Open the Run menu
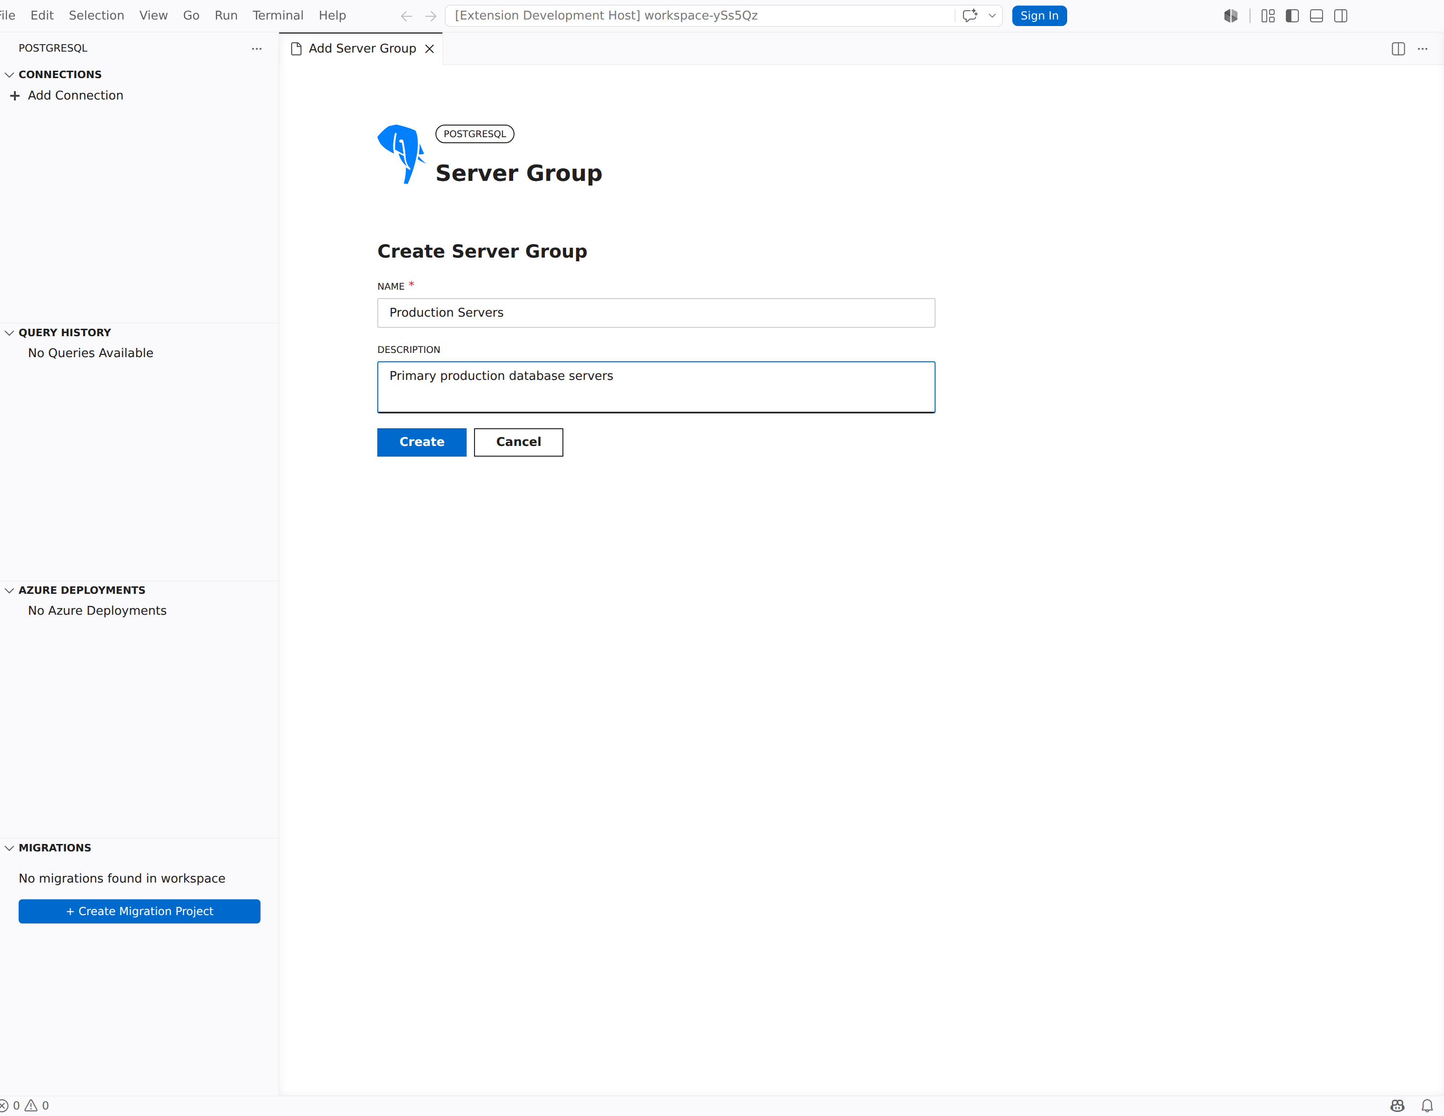1444x1116 pixels. tap(226, 15)
